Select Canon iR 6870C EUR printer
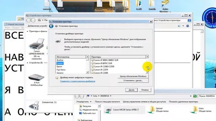The image size is (216, 121). tap(102, 63)
